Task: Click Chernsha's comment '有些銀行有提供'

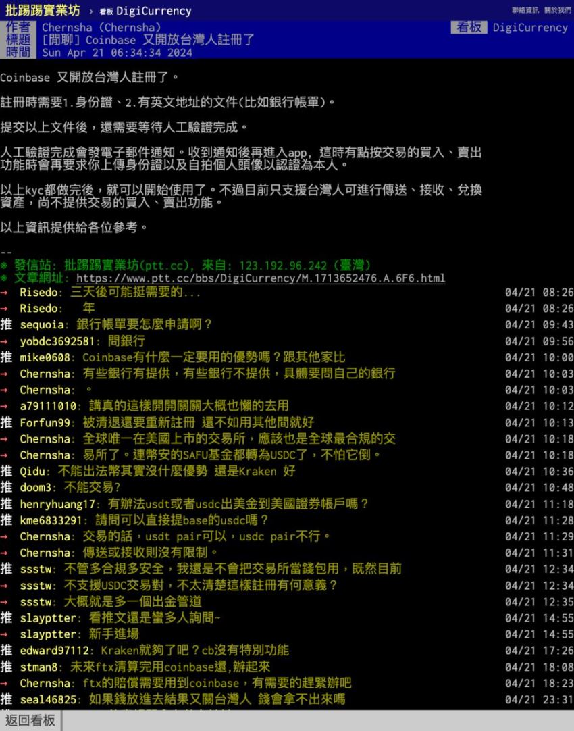Action: pos(239,374)
